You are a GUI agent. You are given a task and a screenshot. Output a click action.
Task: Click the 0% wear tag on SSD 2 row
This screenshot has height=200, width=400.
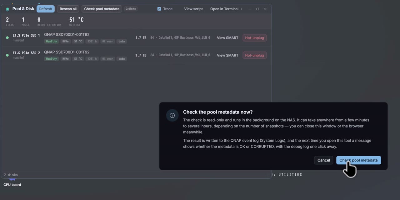[107, 59]
